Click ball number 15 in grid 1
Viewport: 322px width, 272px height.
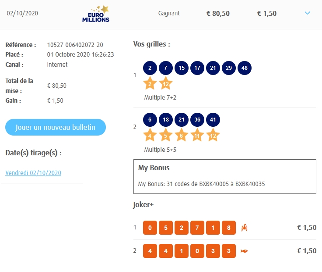(x=182, y=68)
